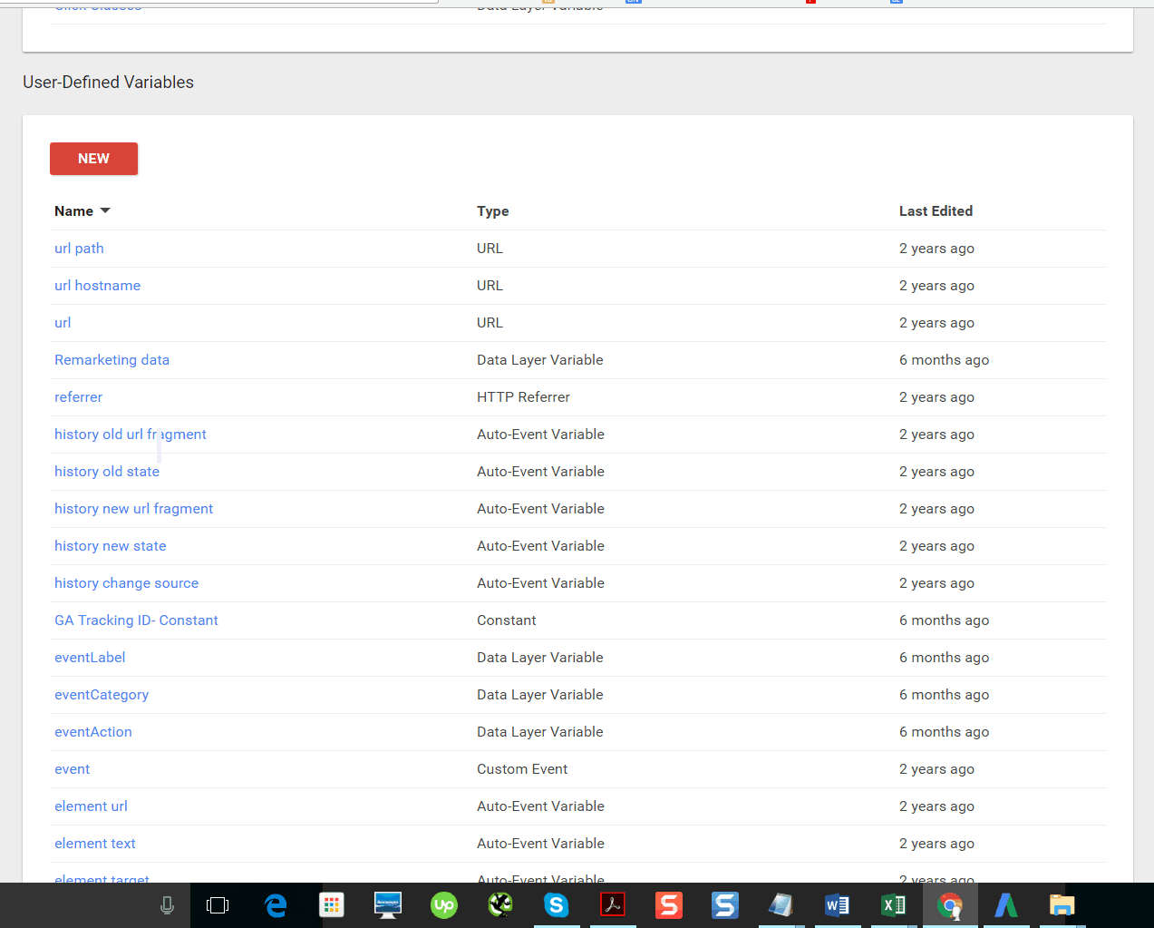This screenshot has width=1154, height=928.
Task: Open the Upwork app in taskbar
Action: [444, 905]
